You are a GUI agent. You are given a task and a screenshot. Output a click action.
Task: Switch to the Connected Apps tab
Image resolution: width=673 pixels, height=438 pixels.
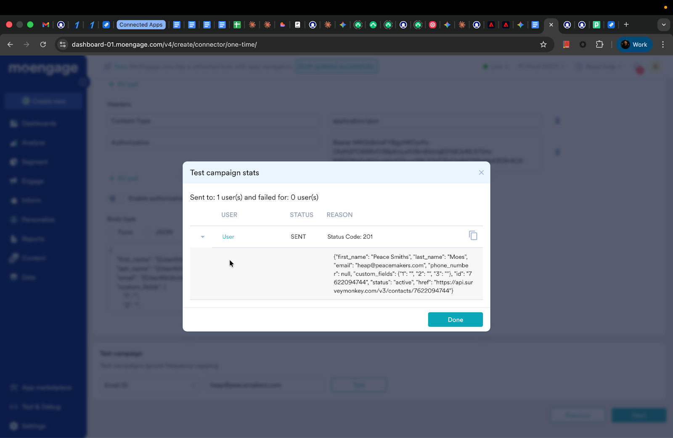coord(140,25)
